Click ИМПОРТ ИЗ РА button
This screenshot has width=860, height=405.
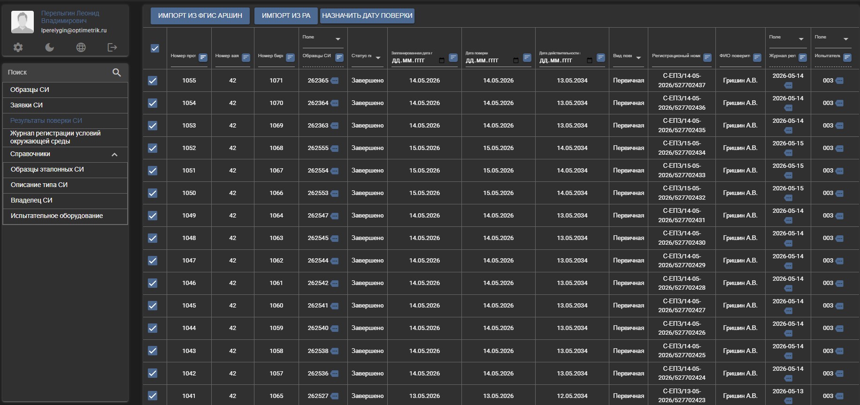[x=286, y=15]
